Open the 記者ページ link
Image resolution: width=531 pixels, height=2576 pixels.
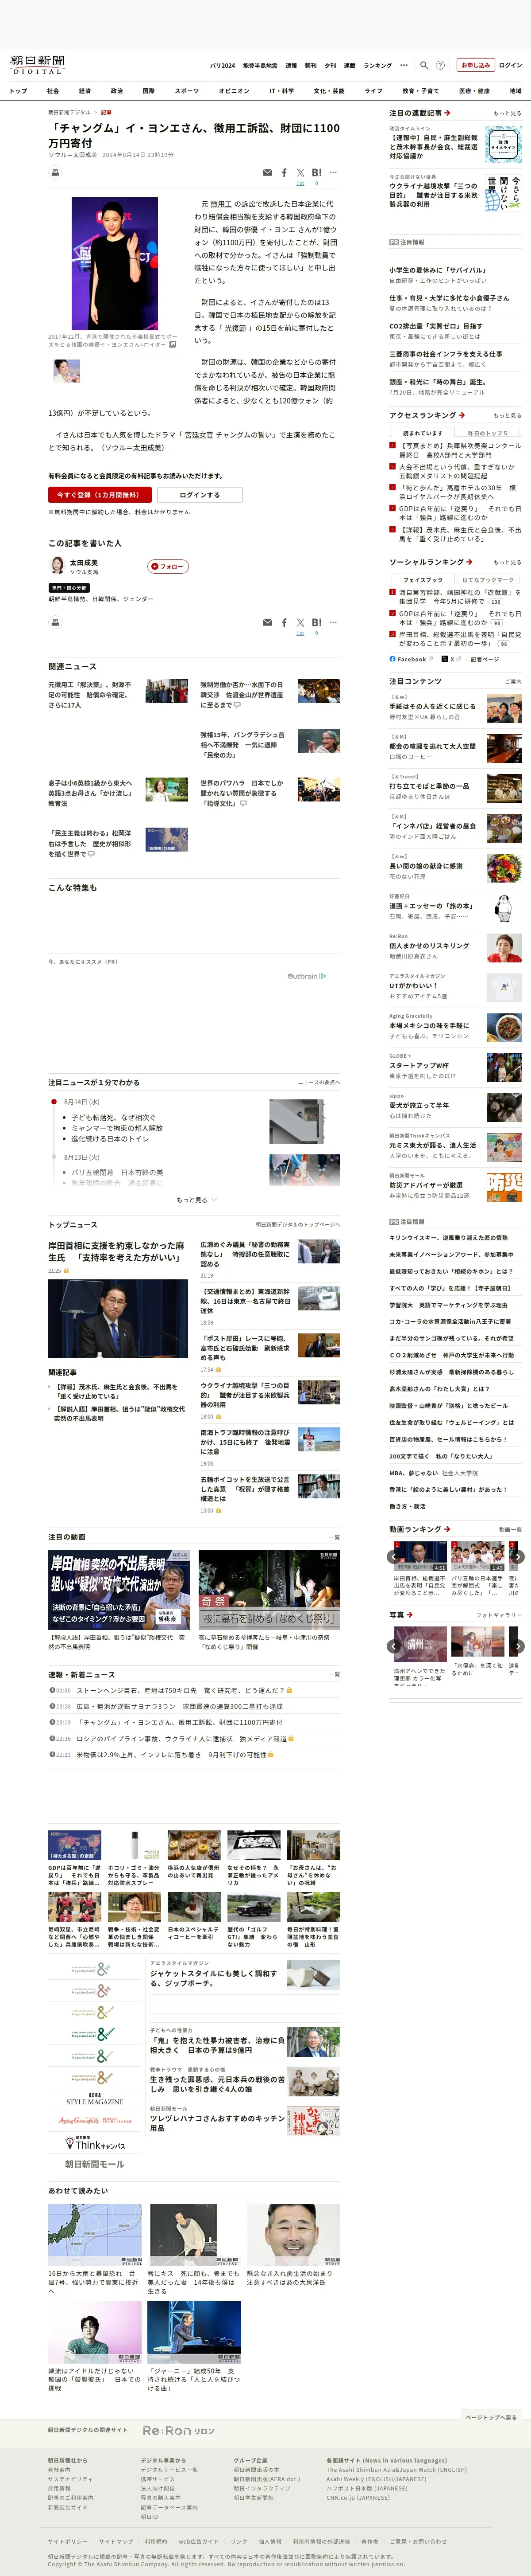485,659
